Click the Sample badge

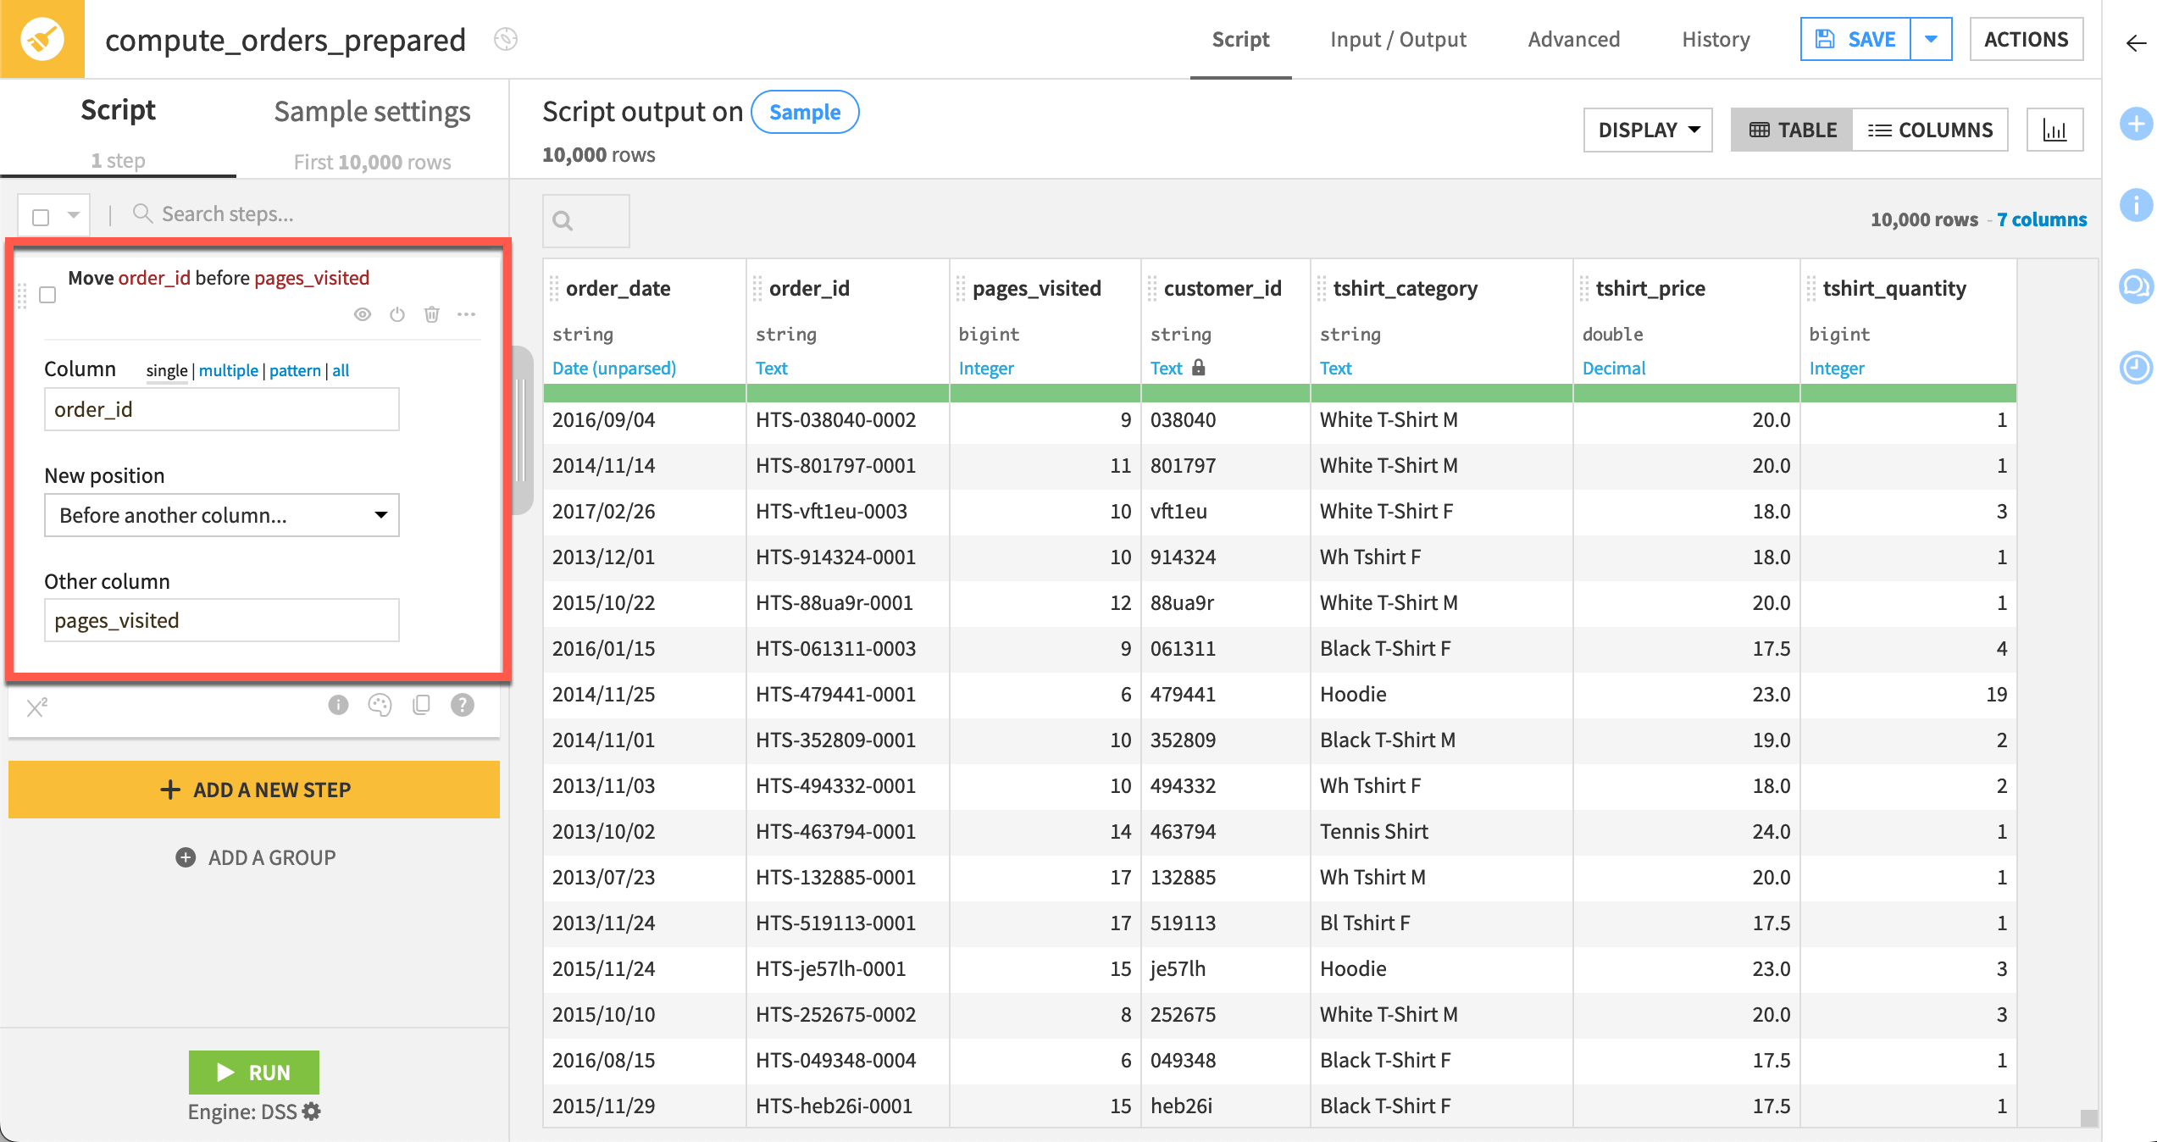click(805, 112)
